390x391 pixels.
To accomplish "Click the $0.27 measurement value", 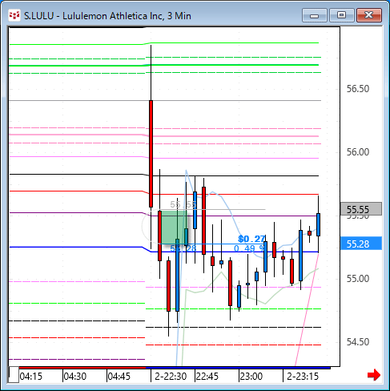I will [251, 239].
